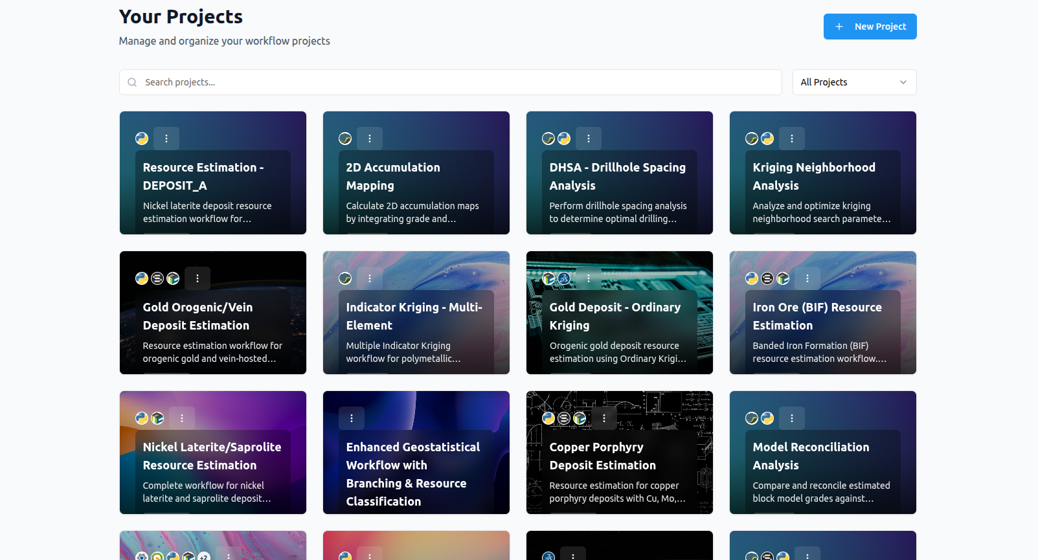Click cube icon on Iron Ore (BIF) card

coord(783,278)
